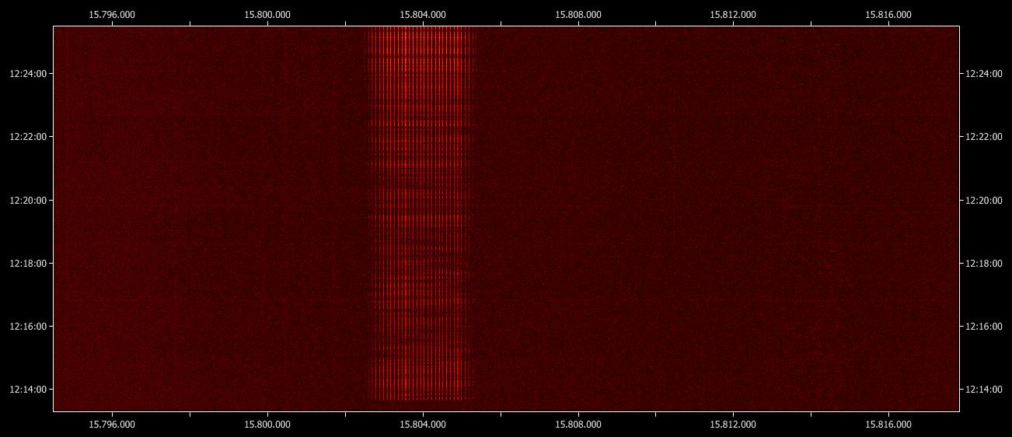Click 15.808.000 label on bottom frequency axis
Screen dimensions: 1012x437
coord(578,425)
